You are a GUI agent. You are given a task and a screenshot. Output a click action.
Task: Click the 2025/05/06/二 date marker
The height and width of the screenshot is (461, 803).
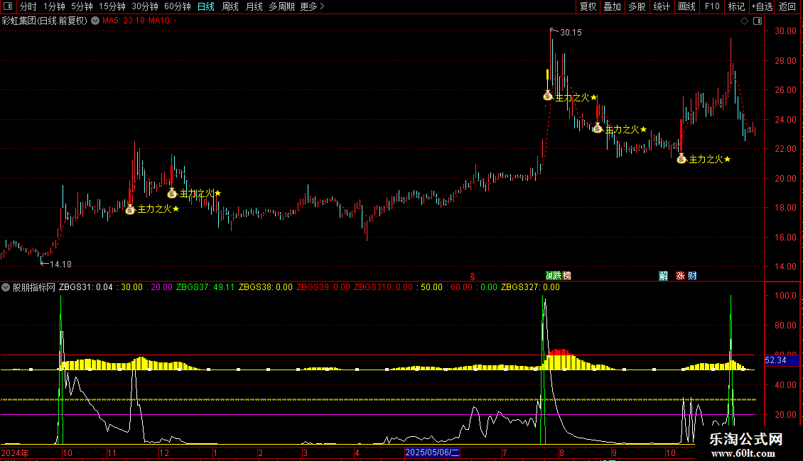pyautogui.click(x=432, y=452)
